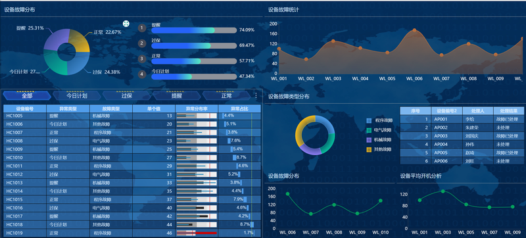The image size is (526, 238).
Task: Click rank badge 3 next to 正常 bar
Action: point(142,59)
